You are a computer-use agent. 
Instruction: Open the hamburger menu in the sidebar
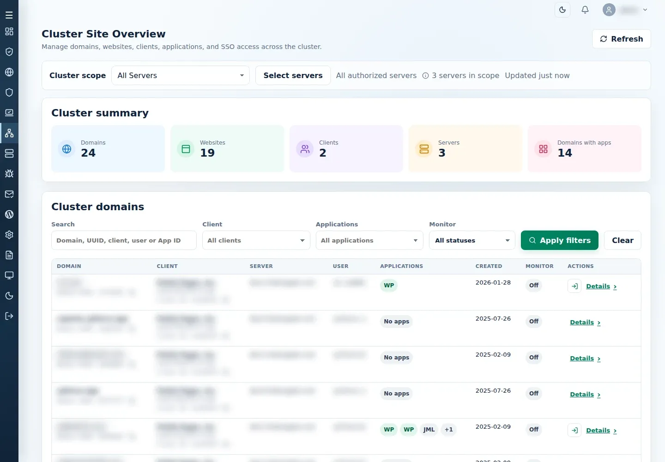pos(9,15)
